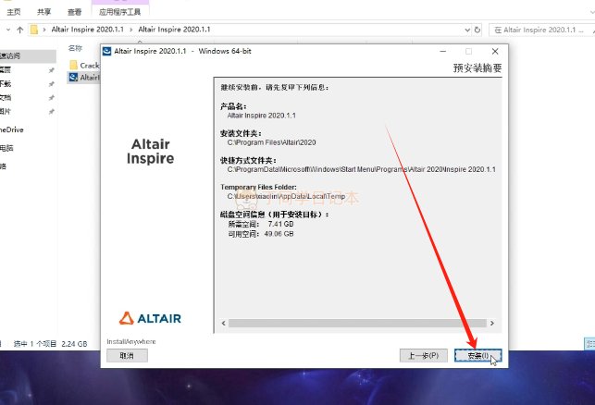Screen dimensions: 595x405
Task: Expand chevron between the two breadcrumbs
Action: [130, 30]
